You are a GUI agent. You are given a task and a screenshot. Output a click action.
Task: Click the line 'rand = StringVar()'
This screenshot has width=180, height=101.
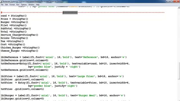click(x=14, y=16)
